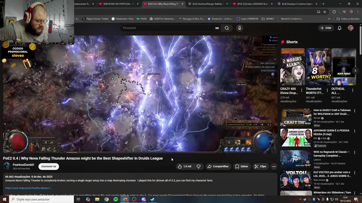Show next Shorts with the arrow button
The height and width of the screenshot is (203, 362).
355,70
